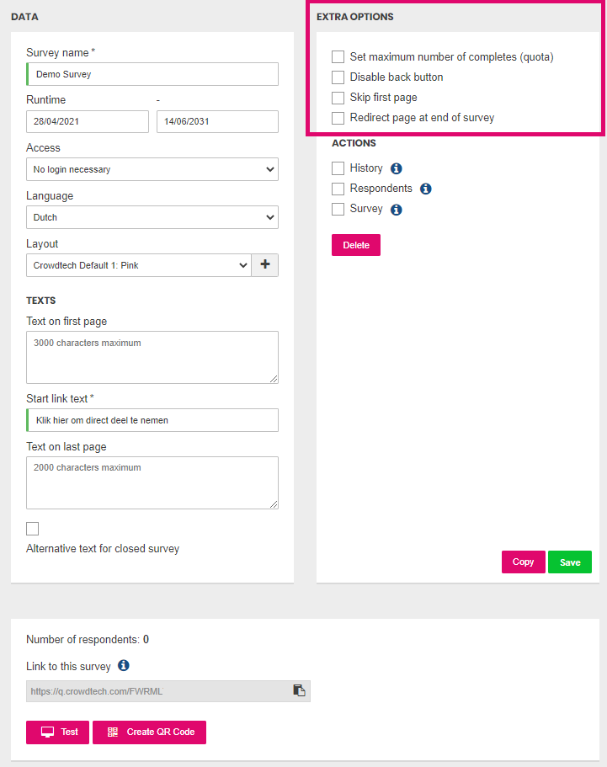607x767 pixels.
Task: Enable Redirect page at end of survey
Action: [338, 118]
